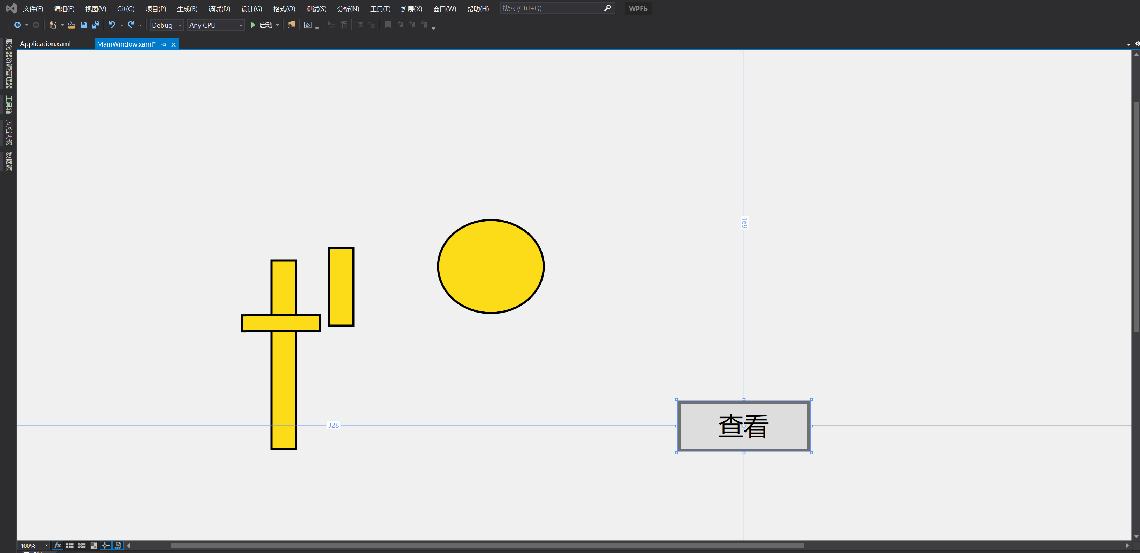This screenshot has width=1140, height=553.
Task: Click the Open File folder icon
Action: point(71,25)
